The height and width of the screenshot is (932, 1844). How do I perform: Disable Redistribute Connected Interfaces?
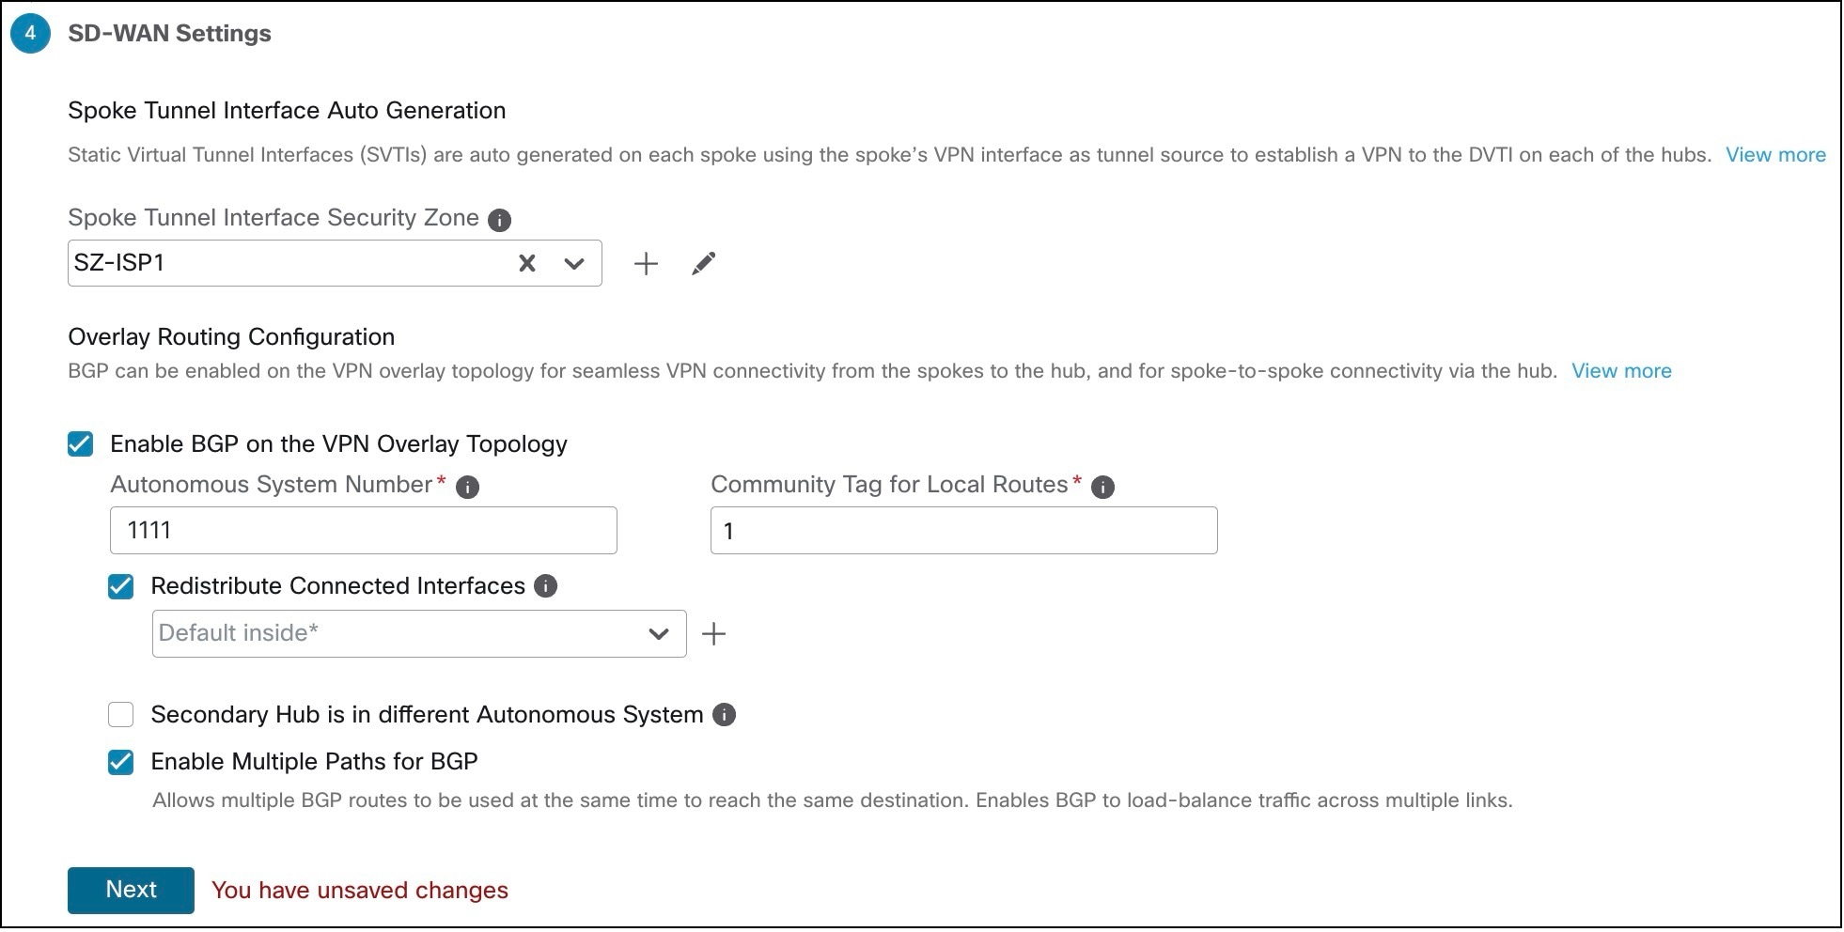tap(120, 586)
